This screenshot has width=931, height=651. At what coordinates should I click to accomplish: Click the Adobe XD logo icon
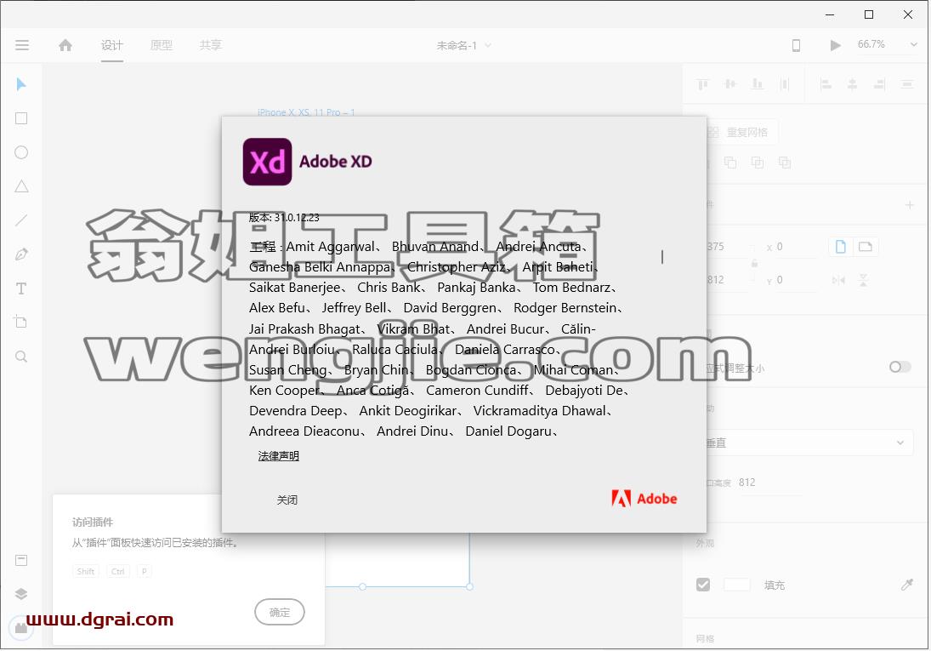[x=267, y=162]
